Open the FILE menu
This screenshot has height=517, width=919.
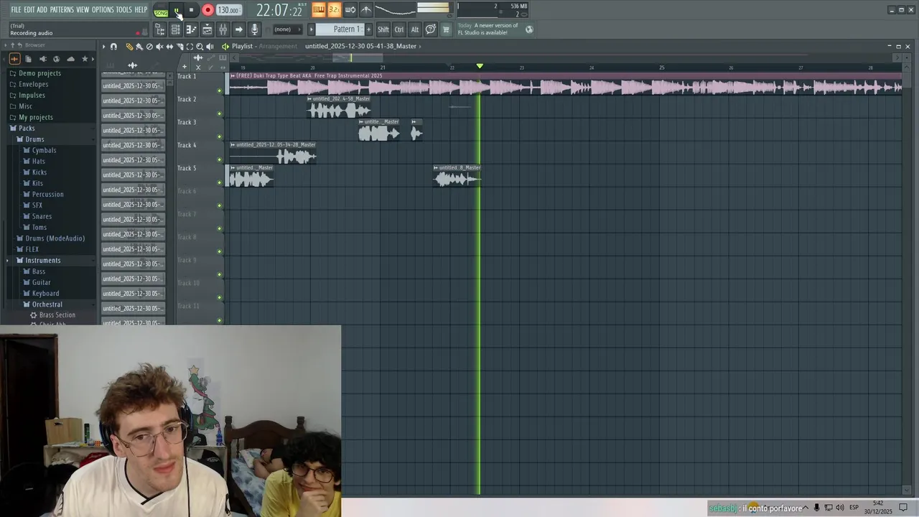pos(16,9)
